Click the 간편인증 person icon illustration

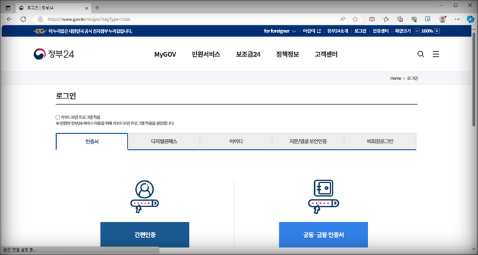coord(145,196)
